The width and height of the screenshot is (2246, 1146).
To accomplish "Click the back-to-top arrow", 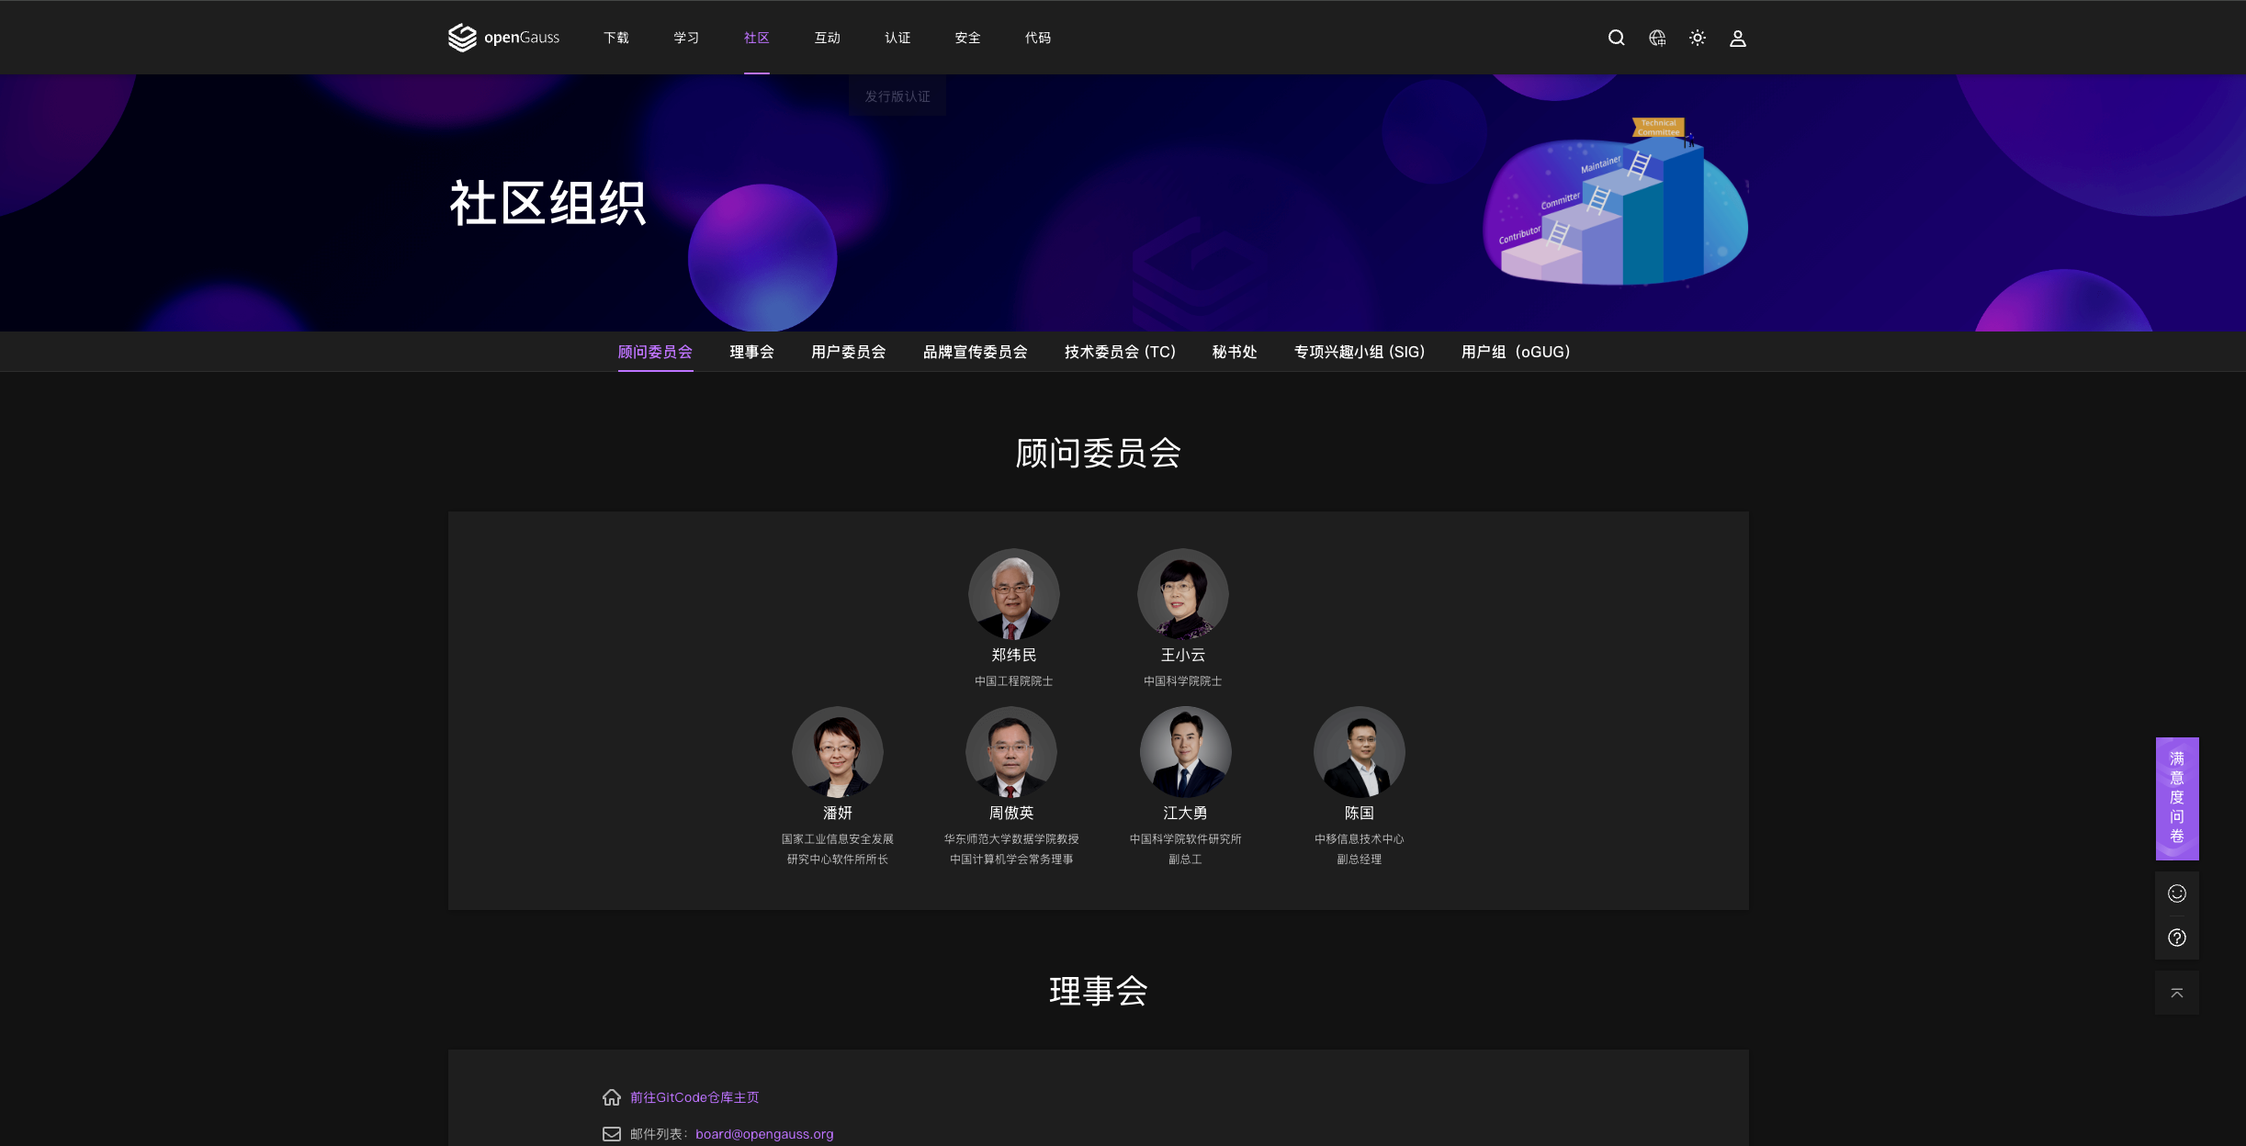I will click(2176, 992).
